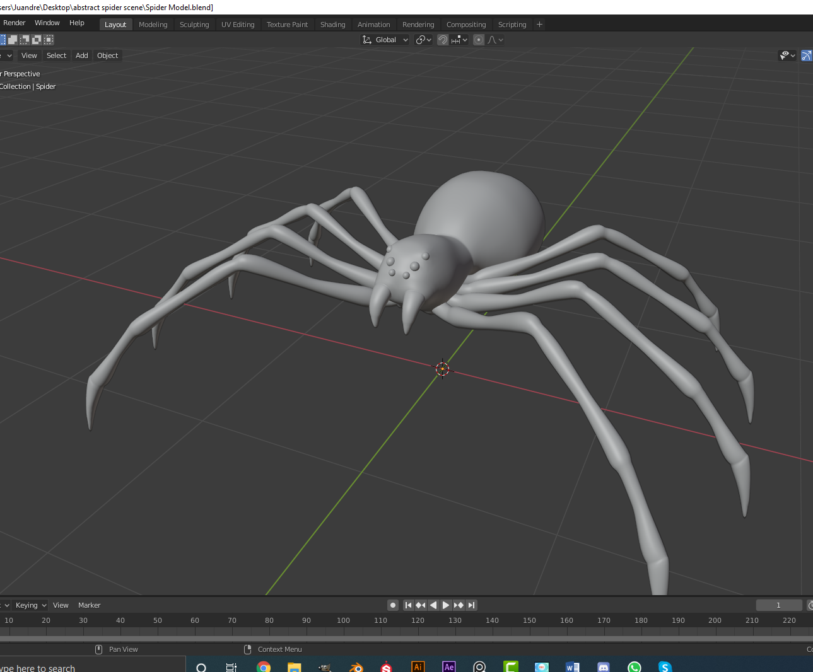Click the current frame number field
813x672 pixels.
(779, 605)
